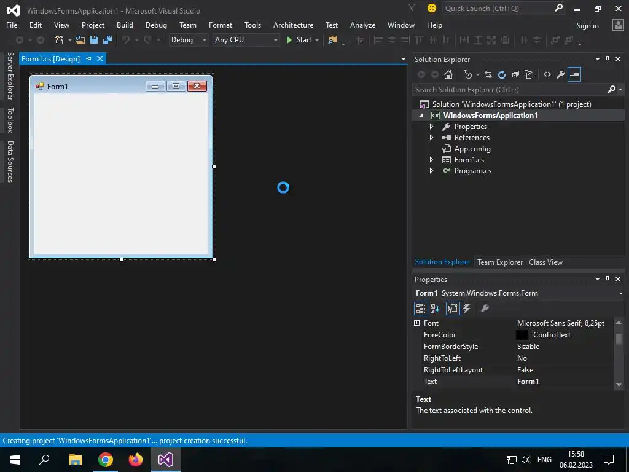
Task: Click the Quick Launch input field
Action: click(498, 8)
